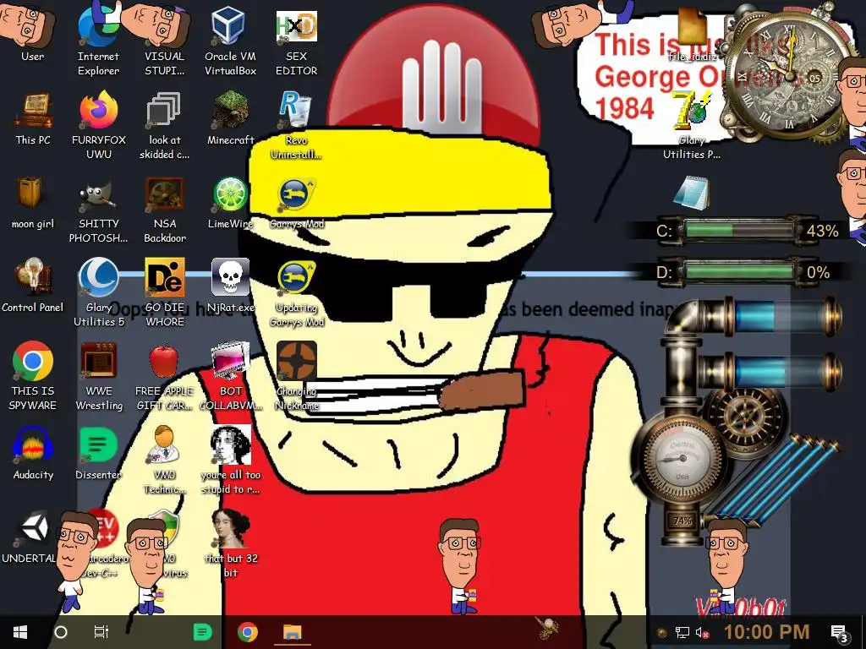Open the 10:00 PM clock flyout
The image size is (866, 649).
[766, 632]
